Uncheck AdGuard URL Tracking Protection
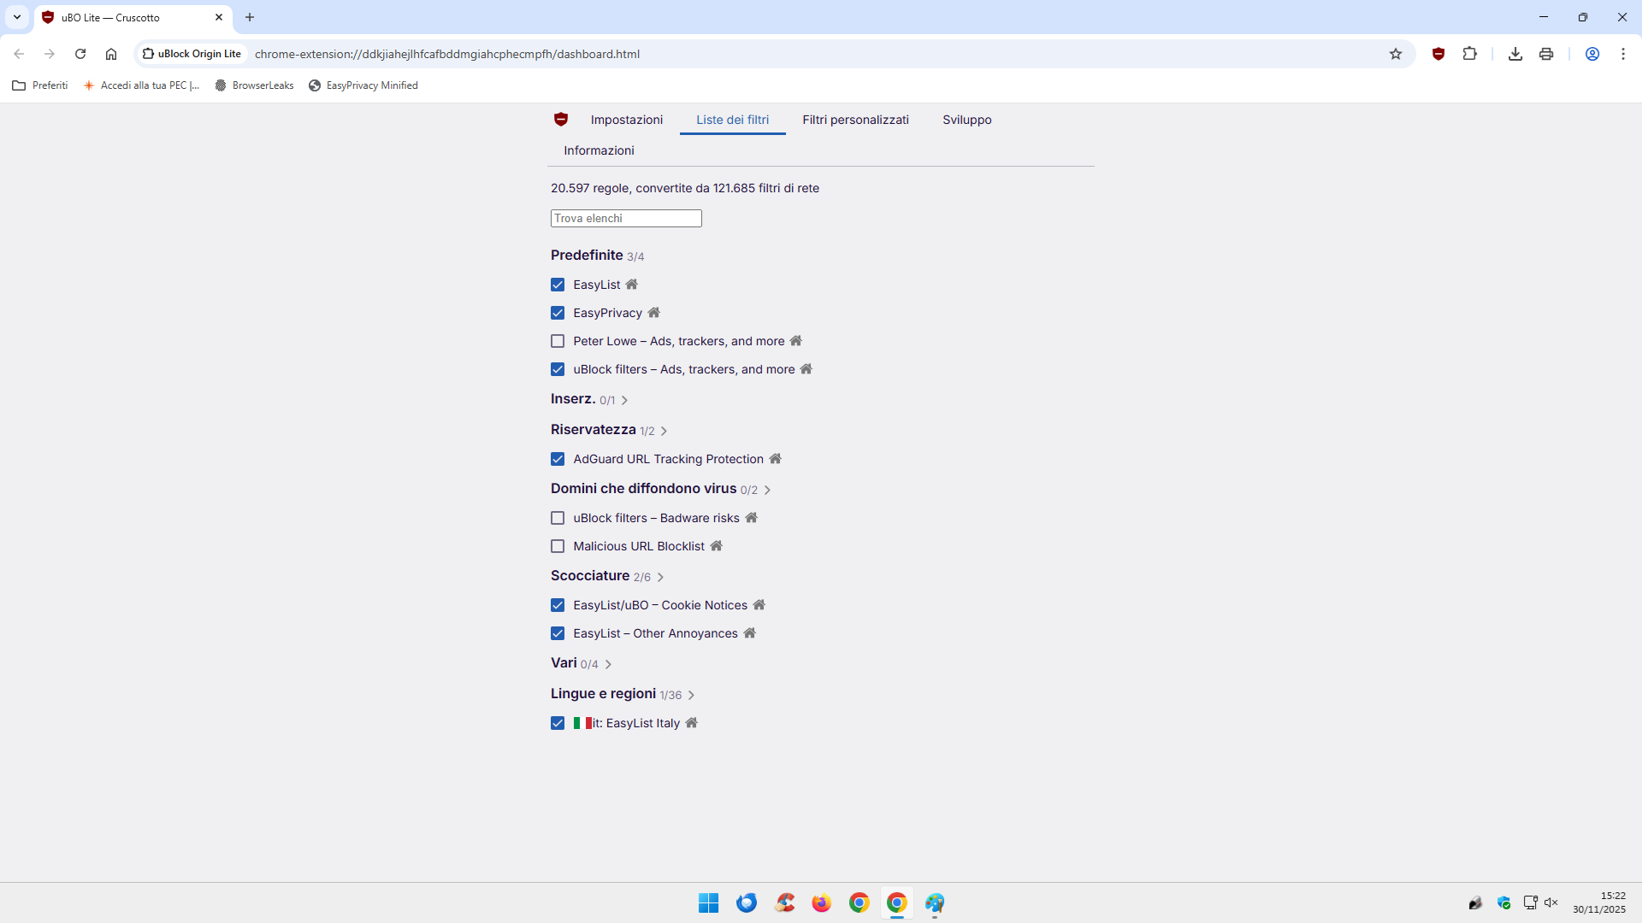The width and height of the screenshot is (1642, 923). [558, 459]
